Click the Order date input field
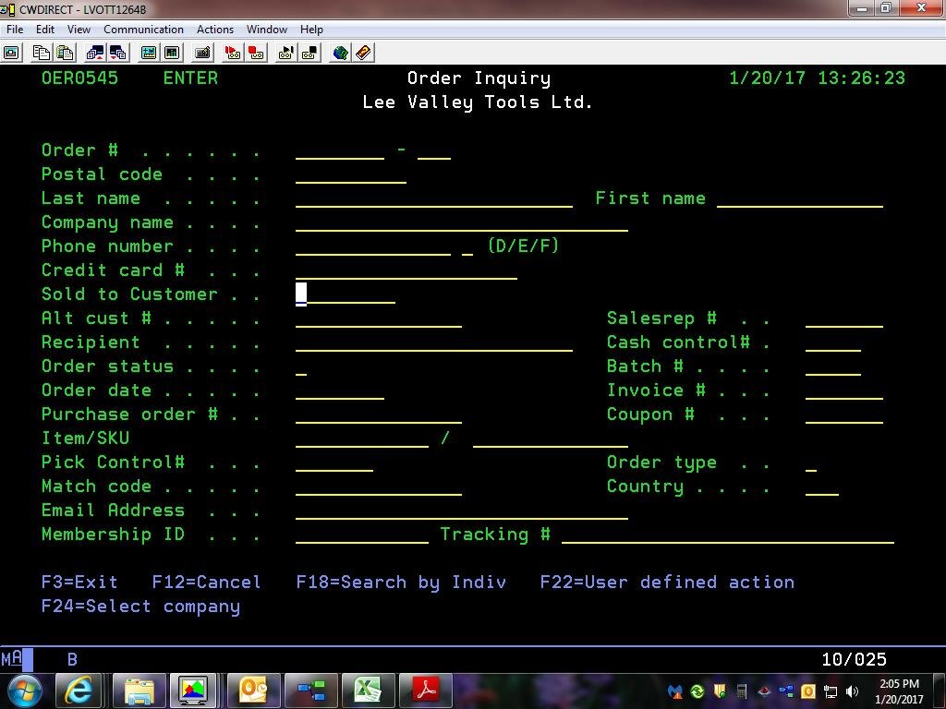 point(340,391)
